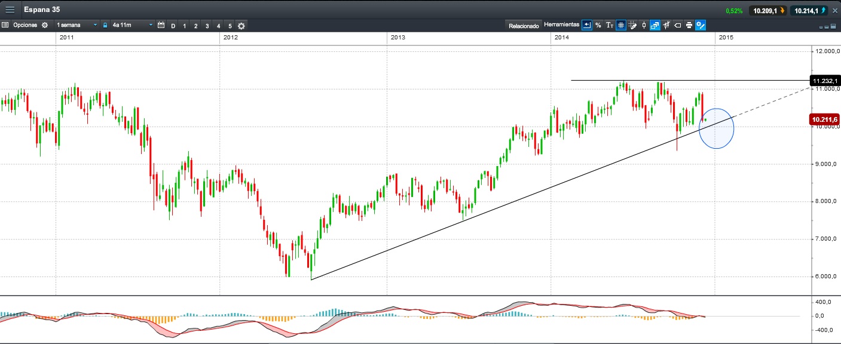Image resolution: width=841 pixels, height=344 pixels.
Task: Switch to the Relacionado tab
Action: pos(524,26)
